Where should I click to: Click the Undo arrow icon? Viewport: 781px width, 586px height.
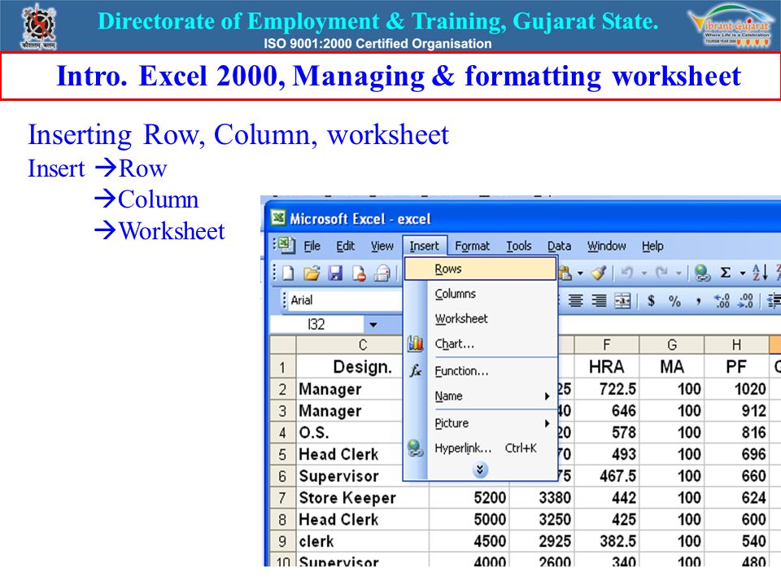(627, 273)
